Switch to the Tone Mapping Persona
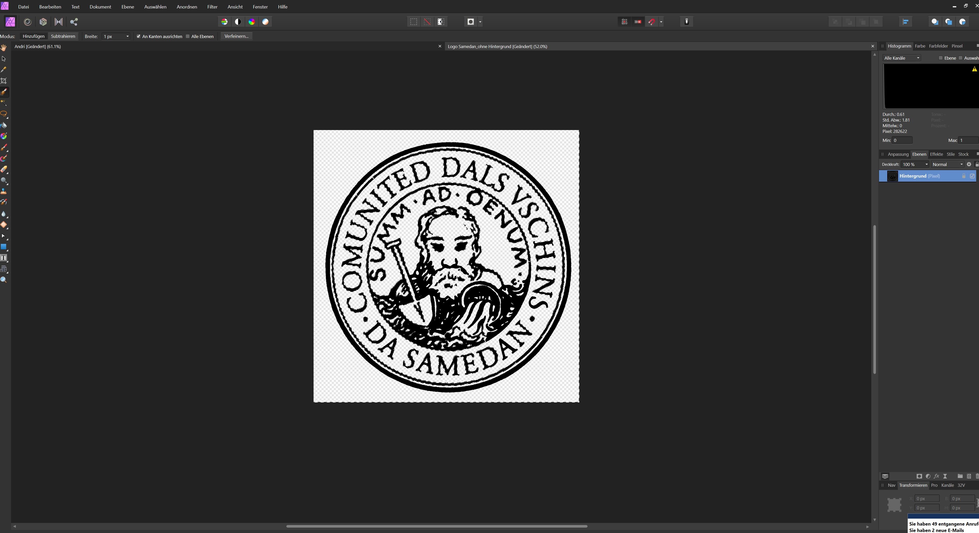979x533 pixels. pos(59,22)
